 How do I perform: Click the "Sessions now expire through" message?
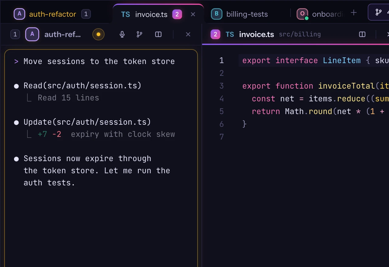[87, 158]
